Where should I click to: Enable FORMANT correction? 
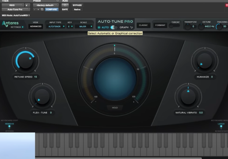pos(160,25)
